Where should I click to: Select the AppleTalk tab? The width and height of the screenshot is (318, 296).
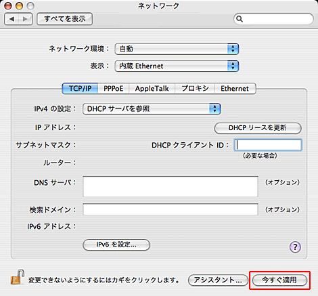[152, 89]
